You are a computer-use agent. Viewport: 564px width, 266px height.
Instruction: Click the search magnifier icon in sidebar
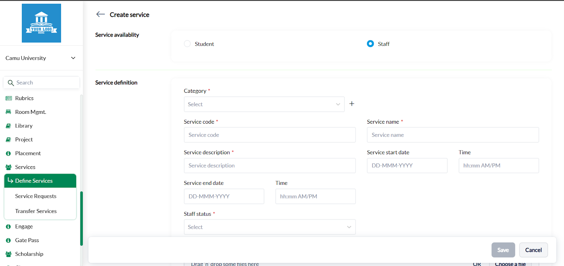click(11, 83)
